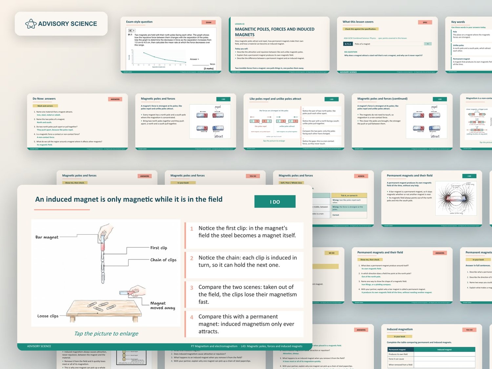Open 'Like poles repel and unlike poles attract' slide
Viewport: 492px width, 369px height.
pos(294,122)
